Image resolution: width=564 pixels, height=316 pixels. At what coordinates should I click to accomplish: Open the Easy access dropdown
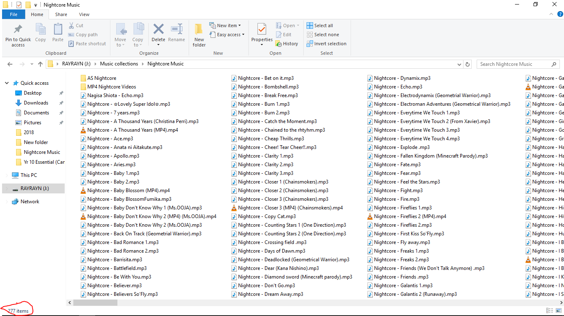227,35
